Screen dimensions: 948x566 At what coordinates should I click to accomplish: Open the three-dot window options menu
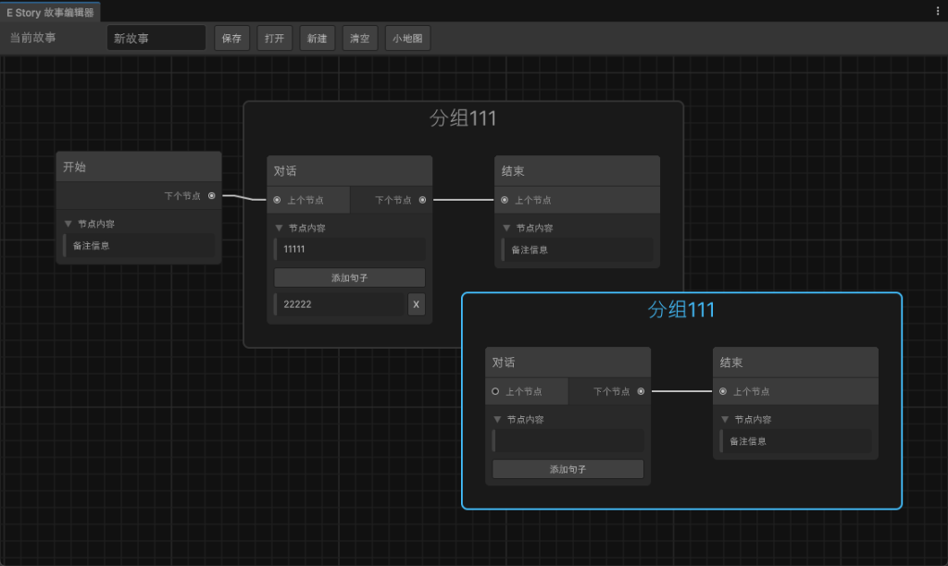click(938, 10)
